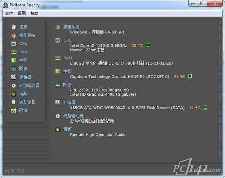Click Windows 7 旗舰版 64-bit SP1 text
This screenshot has height=178, width=225.
(97, 32)
